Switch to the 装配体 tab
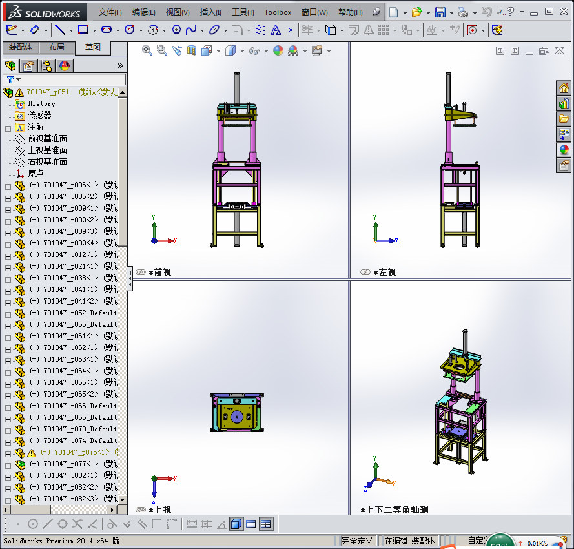The image size is (574, 549). pos(21,47)
